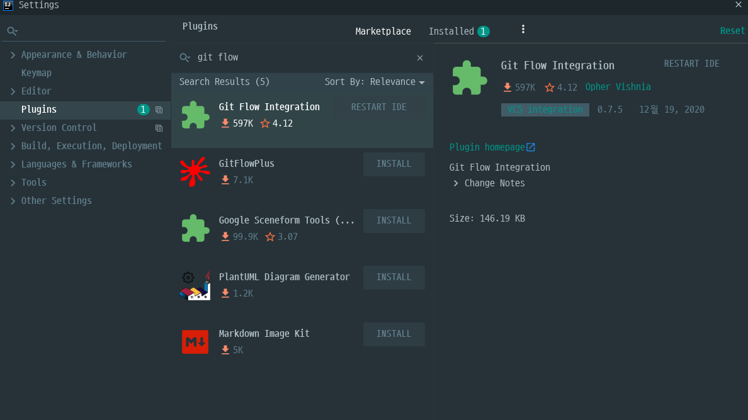Click the Reset link
748x420 pixels.
click(732, 31)
